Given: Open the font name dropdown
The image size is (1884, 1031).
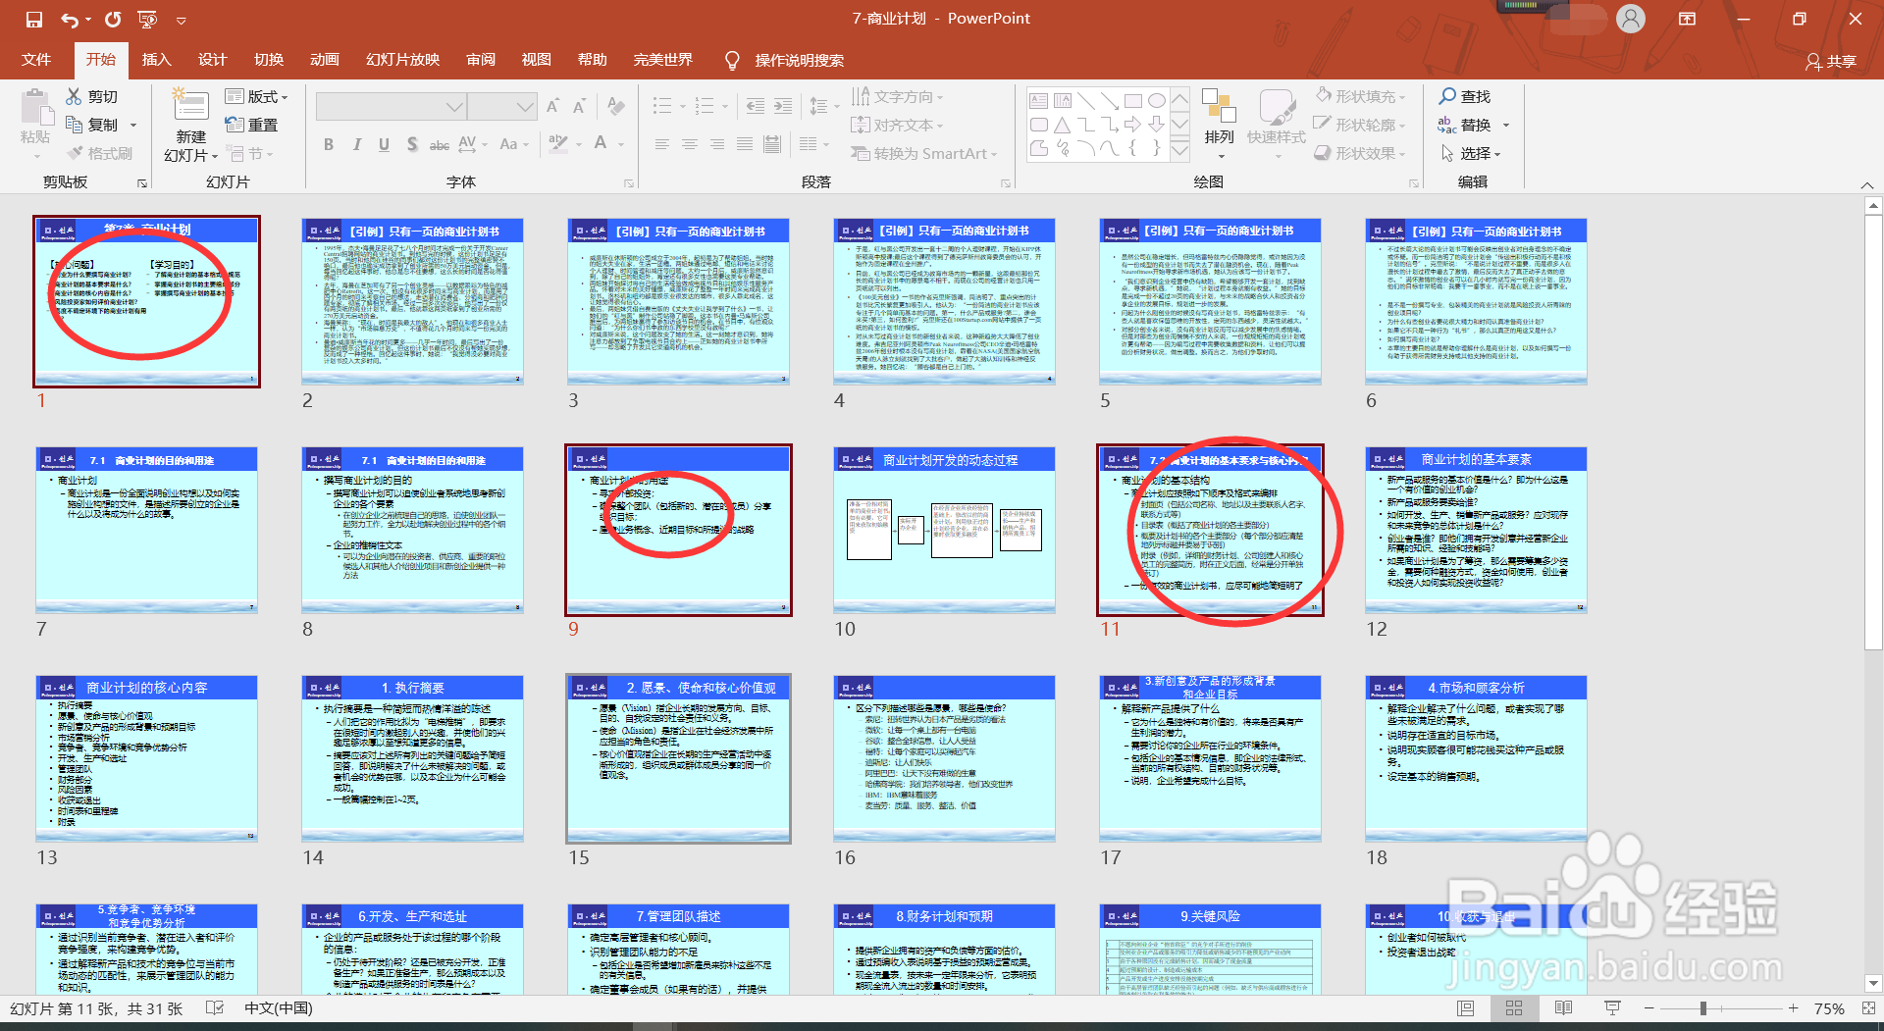Looking at the screenshot, I should point(454,106).
